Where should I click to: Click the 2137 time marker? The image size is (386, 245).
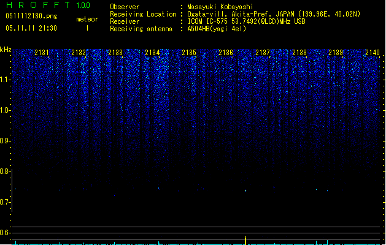coord(263,53)
